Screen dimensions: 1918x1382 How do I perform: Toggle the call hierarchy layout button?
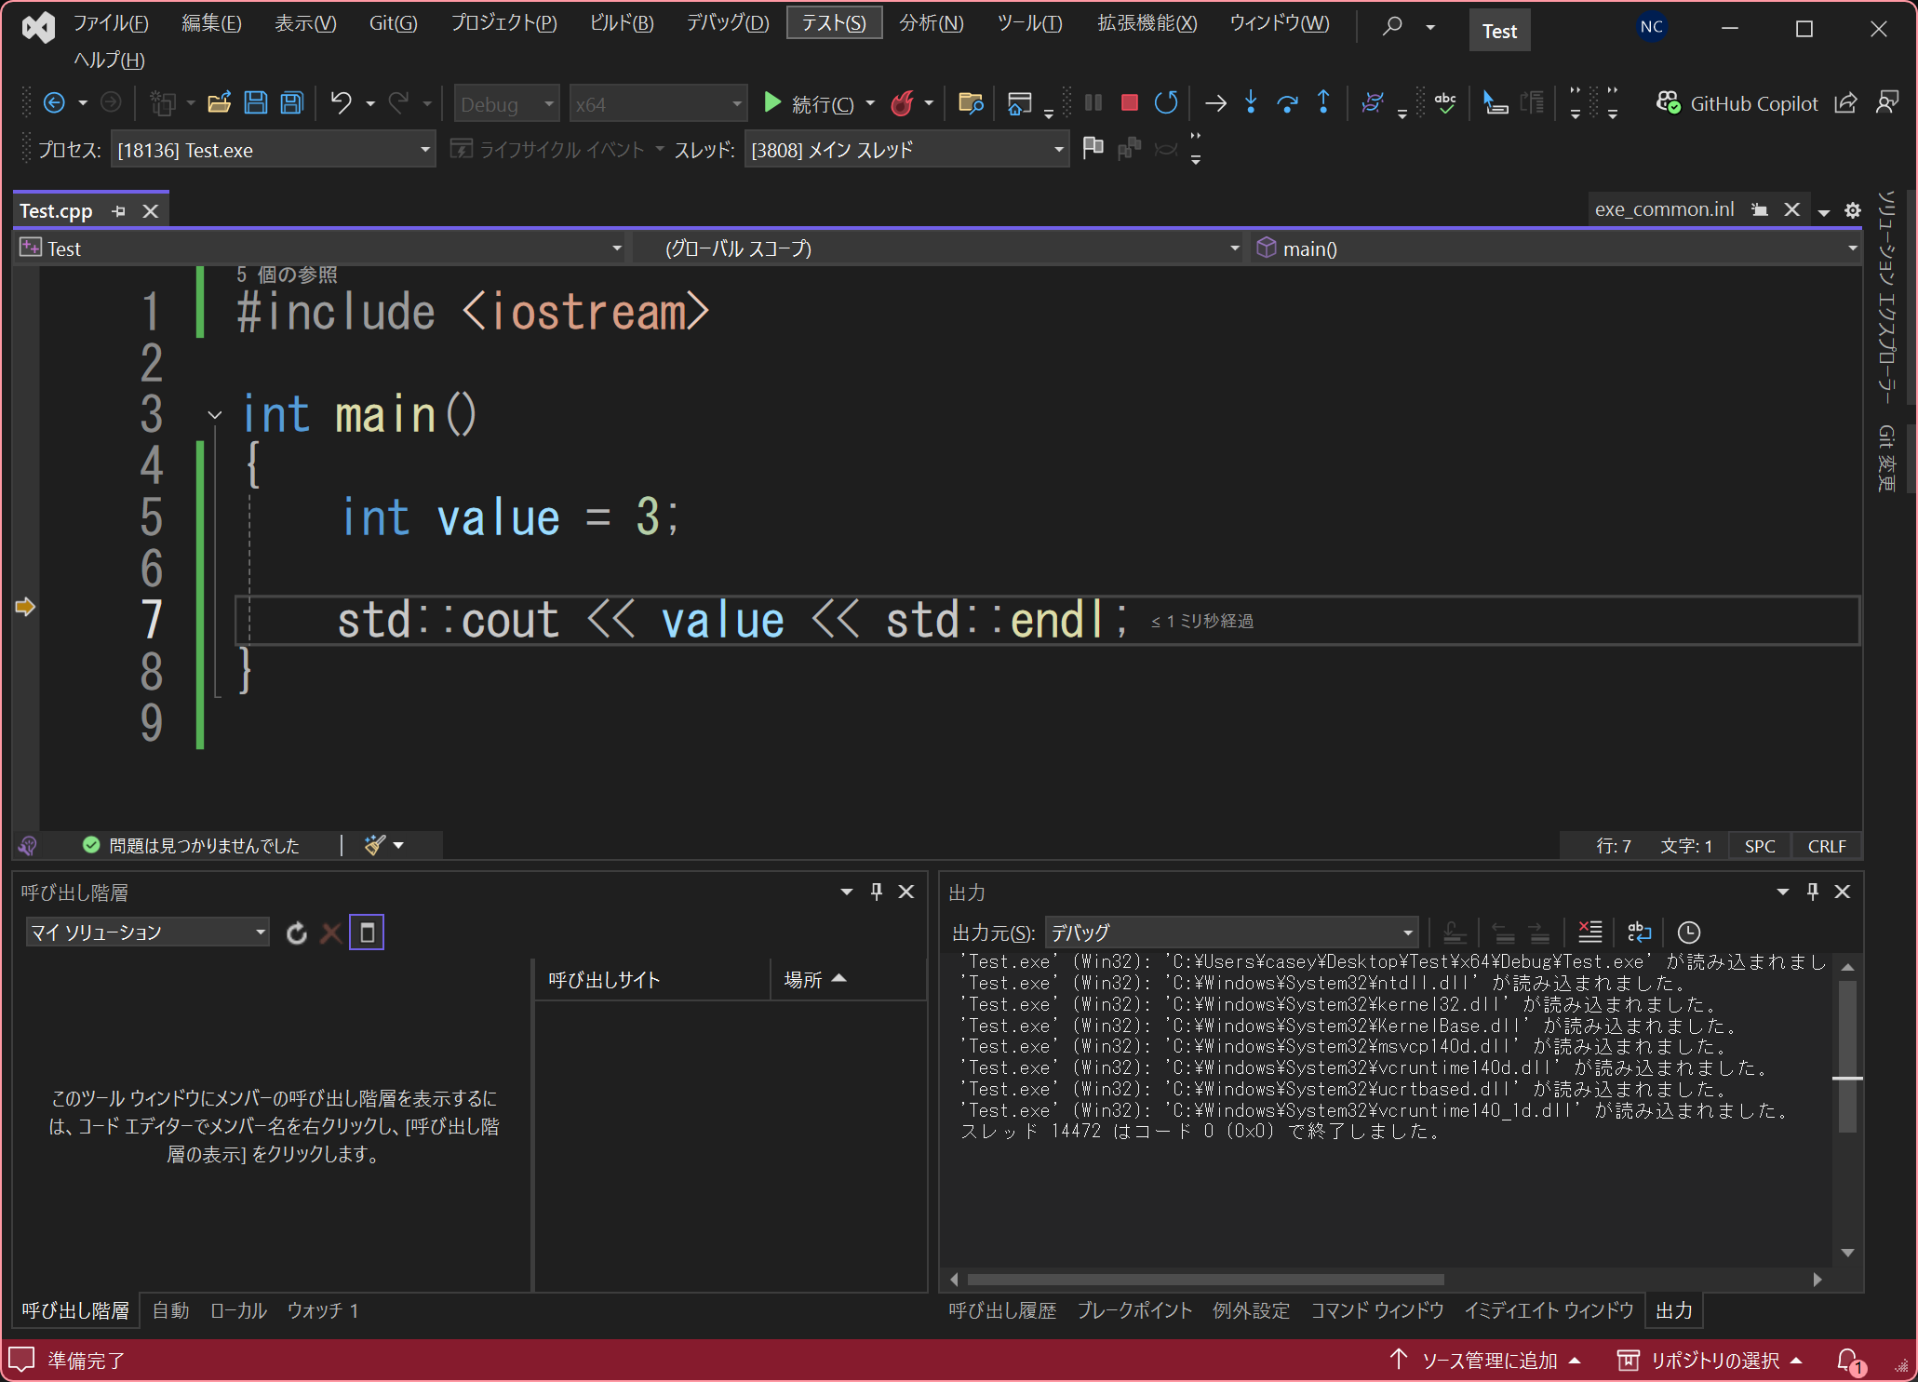(x=367, y=933)
